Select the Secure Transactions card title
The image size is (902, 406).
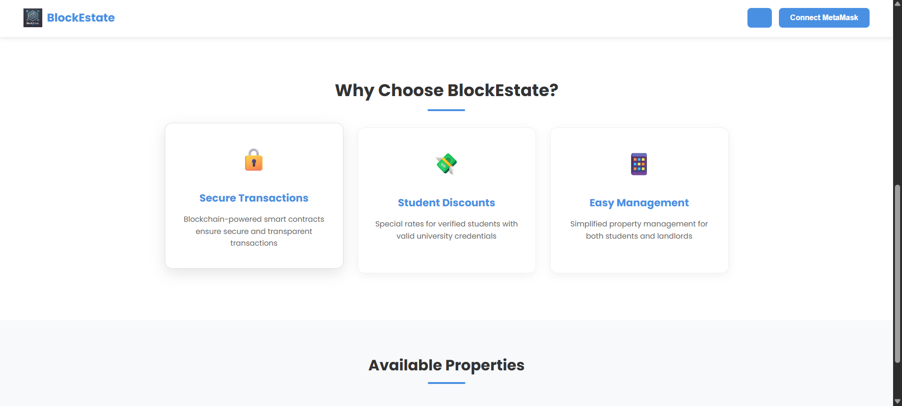point(254,198)
